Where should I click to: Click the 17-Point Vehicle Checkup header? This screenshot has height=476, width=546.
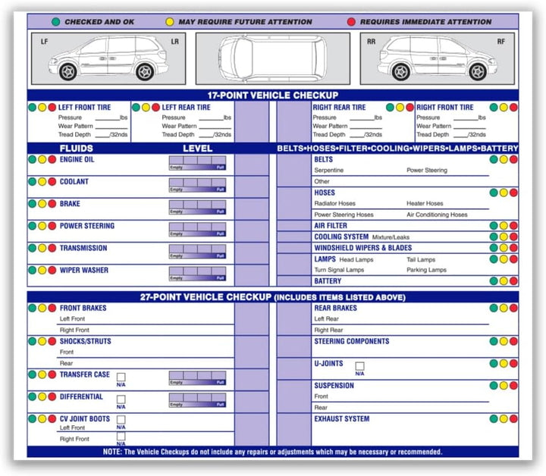click(273, 95)
